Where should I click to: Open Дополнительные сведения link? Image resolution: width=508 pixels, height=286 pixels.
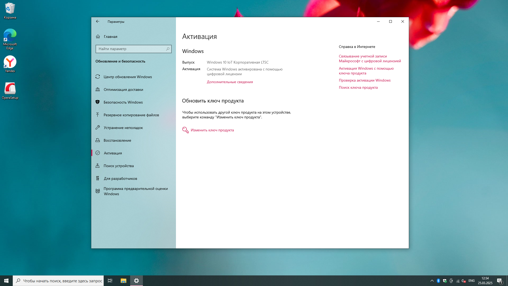[x=230, y=82]
